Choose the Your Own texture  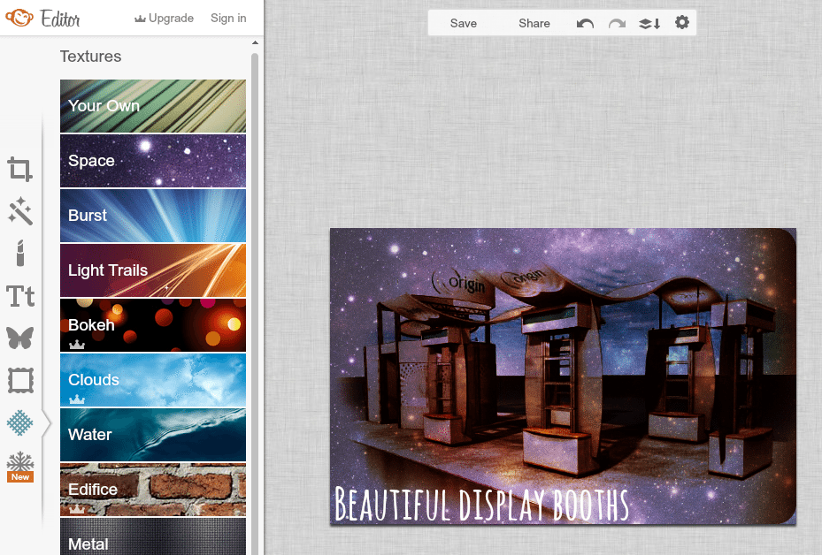pos(153,106)
